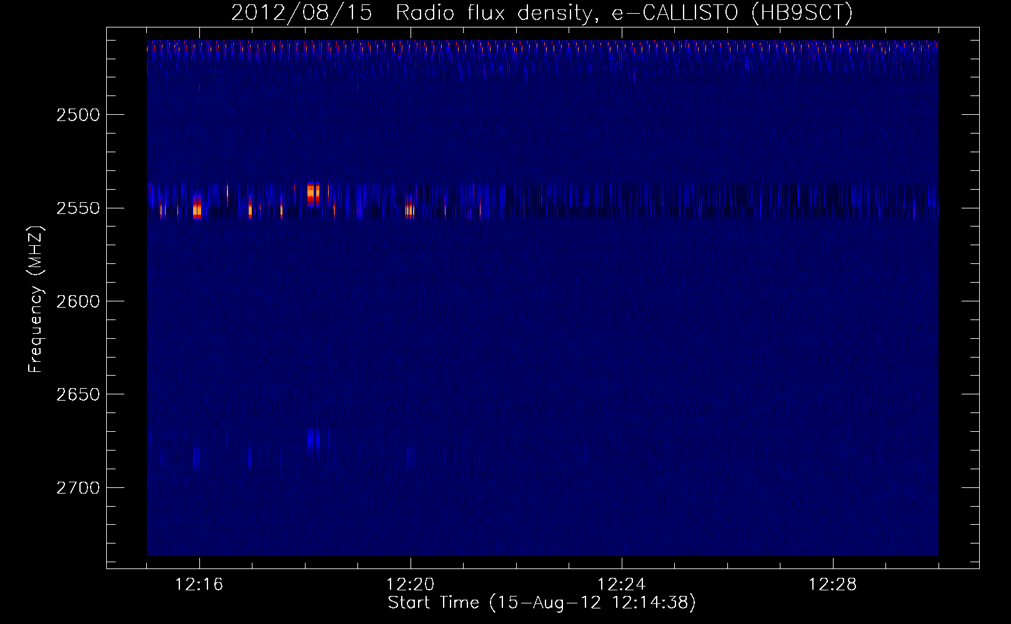Click the 12:24 time axis label
This screenshot has height=624, width=1011.
tap(622, 585)
